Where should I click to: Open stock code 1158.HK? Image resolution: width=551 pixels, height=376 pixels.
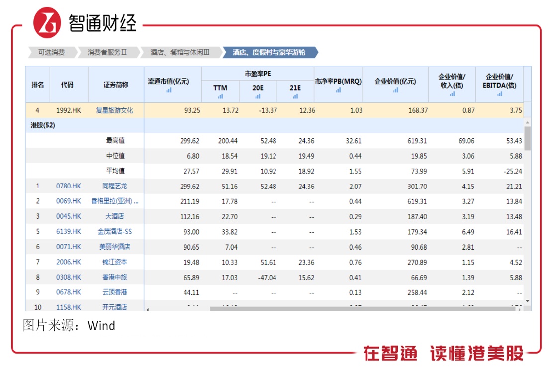pyautogui.click(x=69, y=307)
